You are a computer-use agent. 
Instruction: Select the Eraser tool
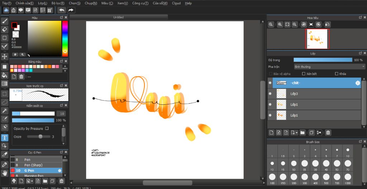4,29
